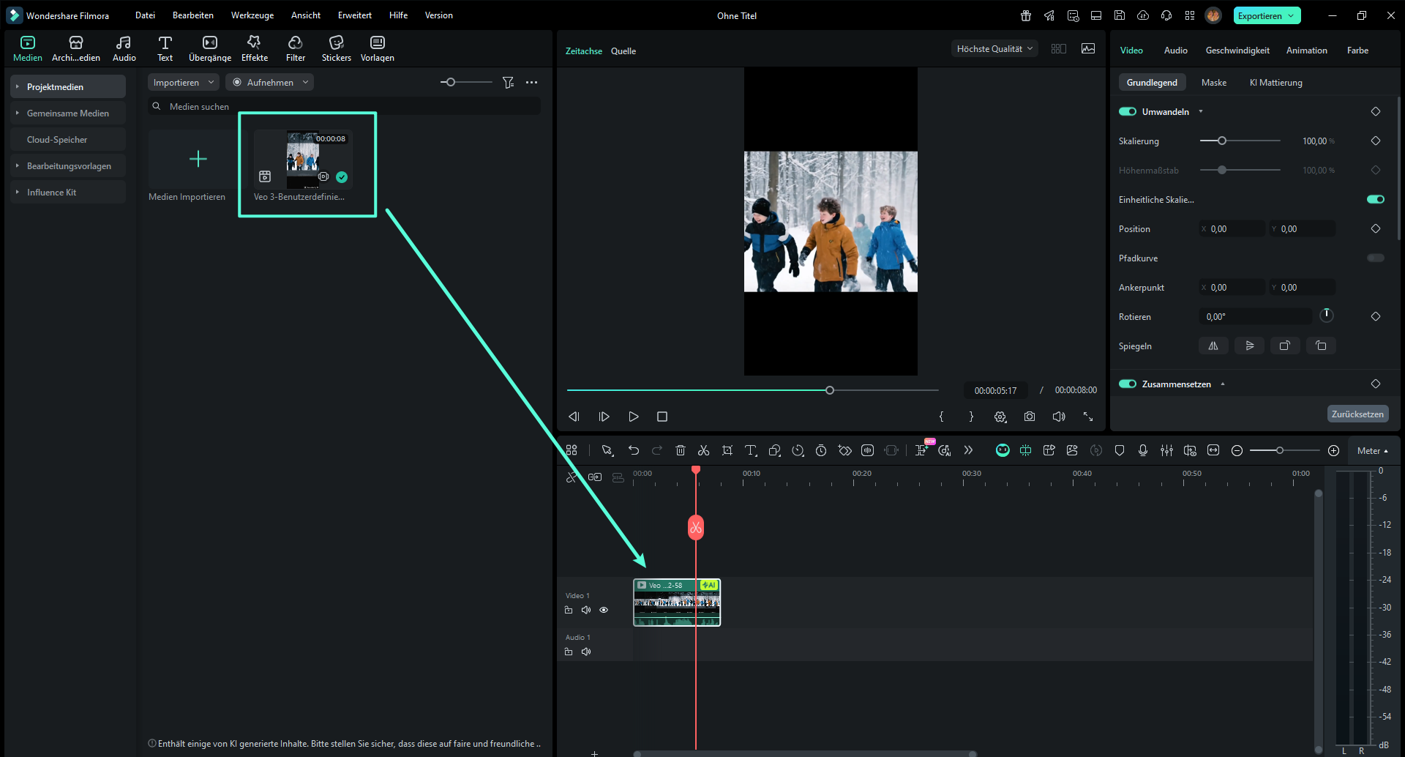1405x757 pixels.
Task: Open the Stickers panel
Action: (336, 48)
